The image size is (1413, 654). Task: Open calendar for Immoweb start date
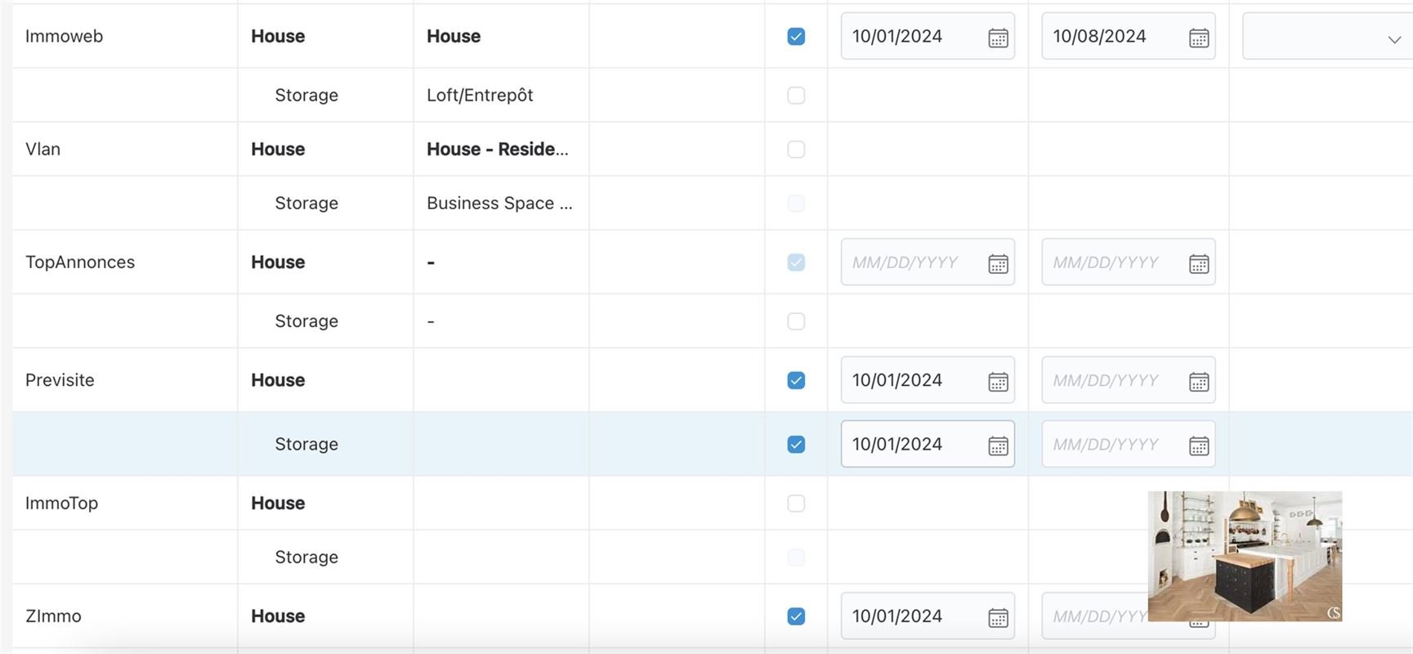[998, 38]
